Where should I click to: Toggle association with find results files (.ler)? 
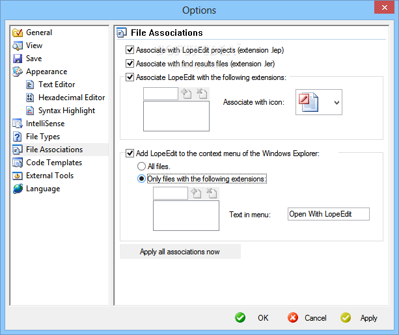pyautogui.click(x=130, y=63)
